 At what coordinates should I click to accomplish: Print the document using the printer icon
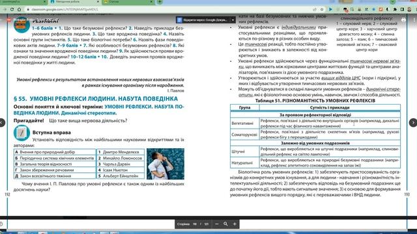click(404, 20)
